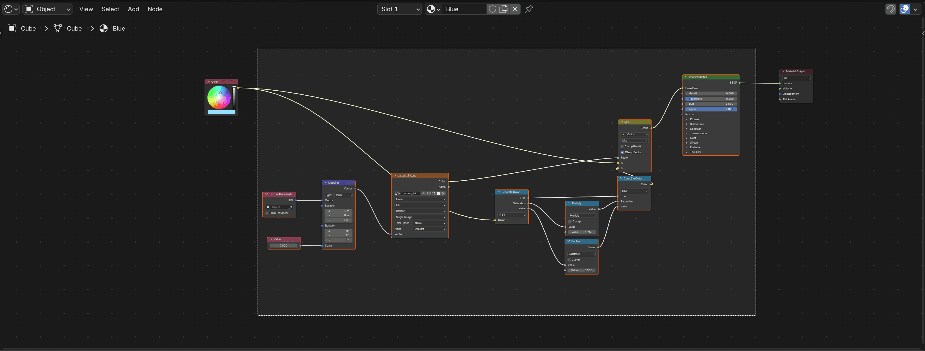
Task: Open the Node menu
Action: point(155,9)
